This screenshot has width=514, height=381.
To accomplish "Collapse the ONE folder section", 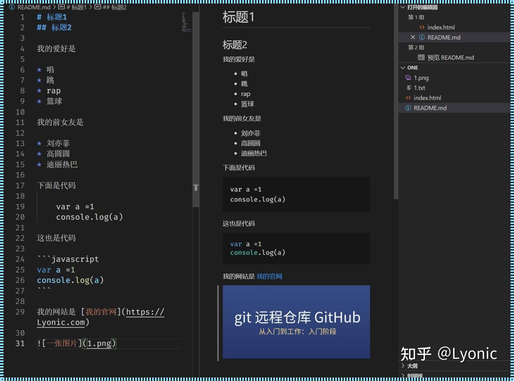I will 403,68.
